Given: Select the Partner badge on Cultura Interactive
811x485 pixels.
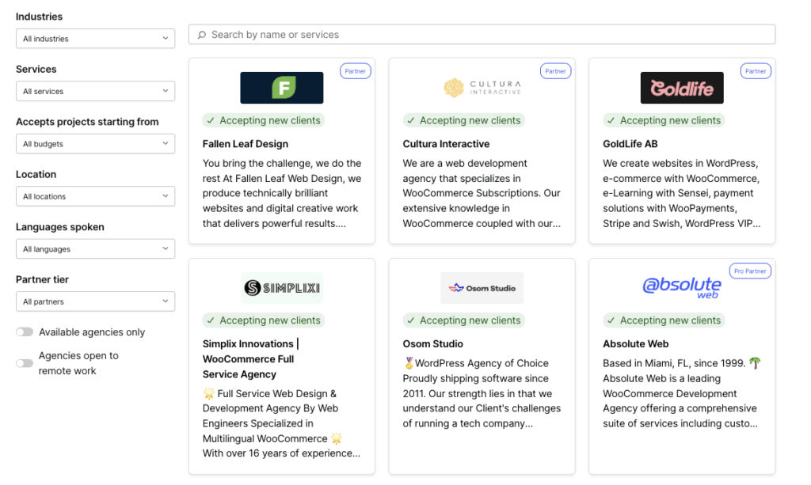Looking at the screenshot, I should coord(555,70).
